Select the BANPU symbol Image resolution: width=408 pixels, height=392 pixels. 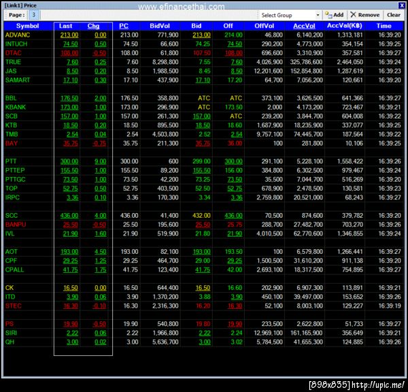tap(16, 225)
